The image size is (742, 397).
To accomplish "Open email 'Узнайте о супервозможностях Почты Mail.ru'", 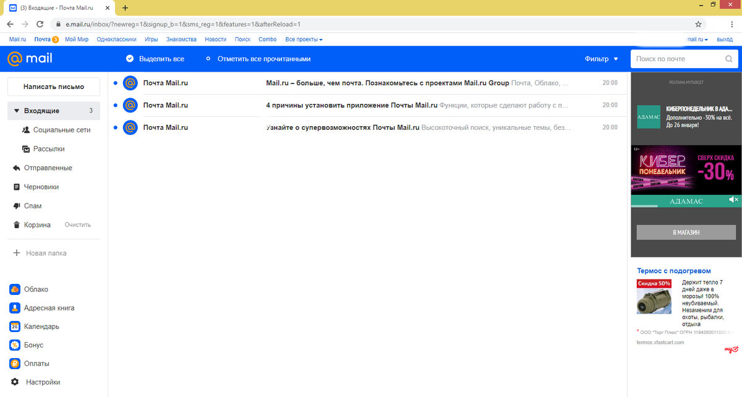I will coord(367,127).
